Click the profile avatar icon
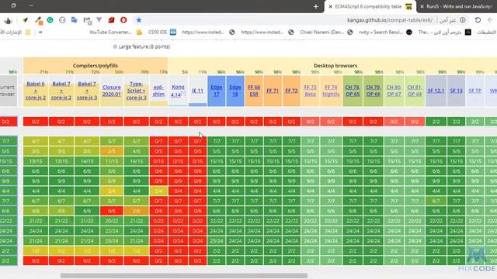 [x=9, y=21]
